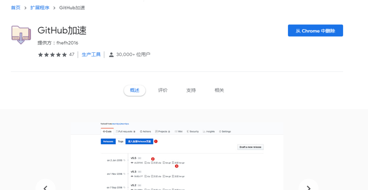The height and width of the screenshot is (190, 368).
Task: Click Draft a new release button
Action: tap(251, 147)
